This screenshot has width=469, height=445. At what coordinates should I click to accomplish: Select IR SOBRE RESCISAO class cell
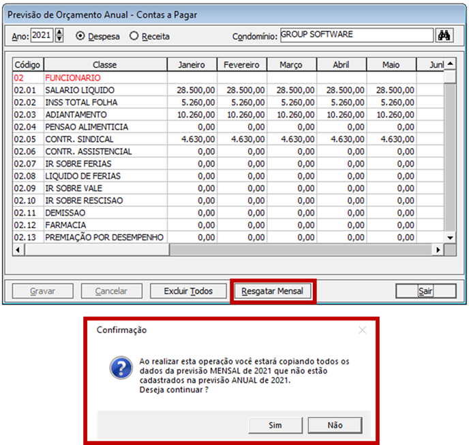pyautogui.click(x=105, y=201)
